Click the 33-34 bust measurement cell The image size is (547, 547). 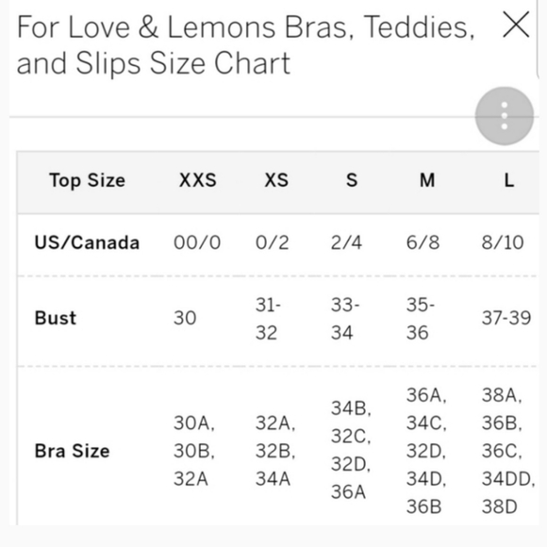click(345, 319)
